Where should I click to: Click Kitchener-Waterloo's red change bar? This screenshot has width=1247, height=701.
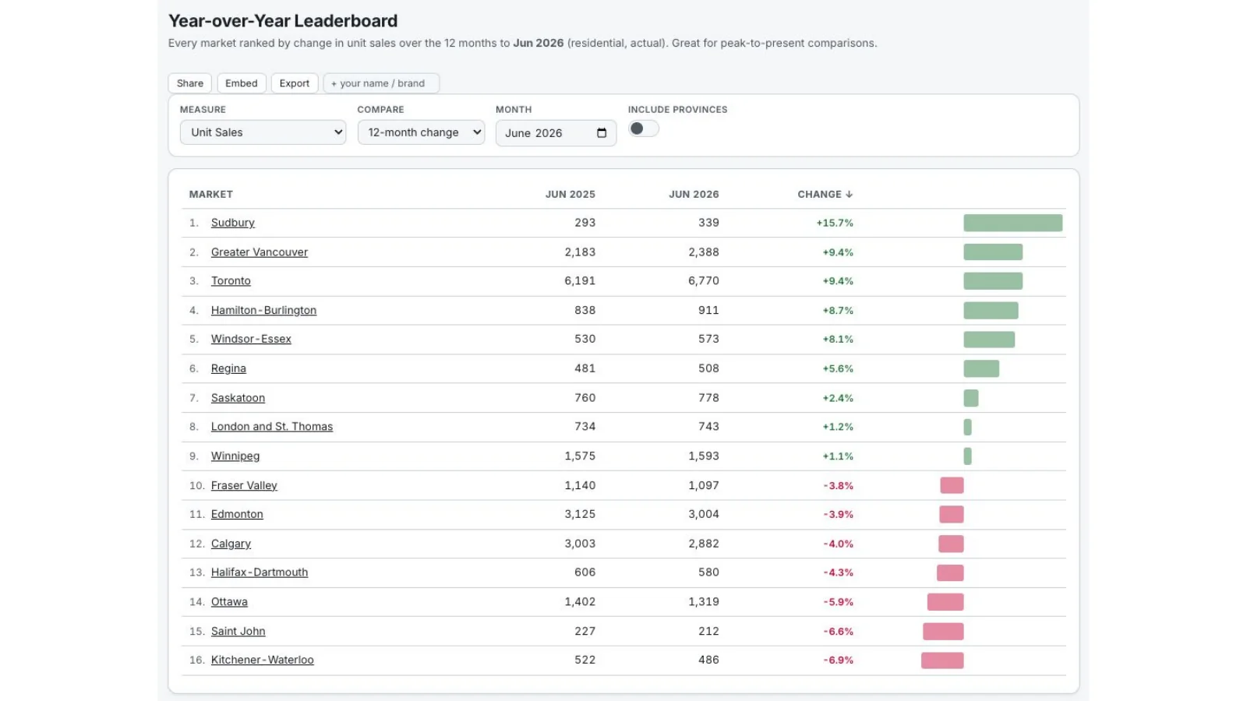(x=942, y=660)
